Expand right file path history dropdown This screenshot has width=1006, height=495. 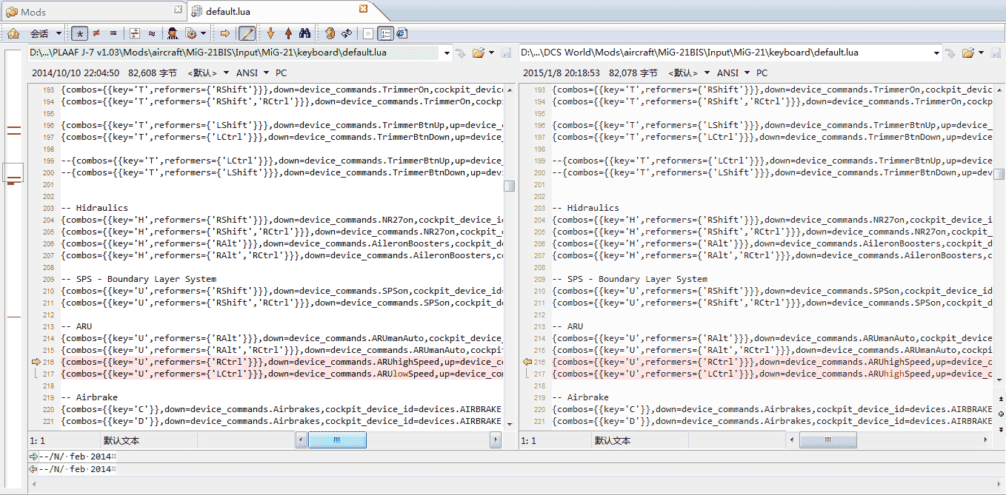click(x=937, y=53)
